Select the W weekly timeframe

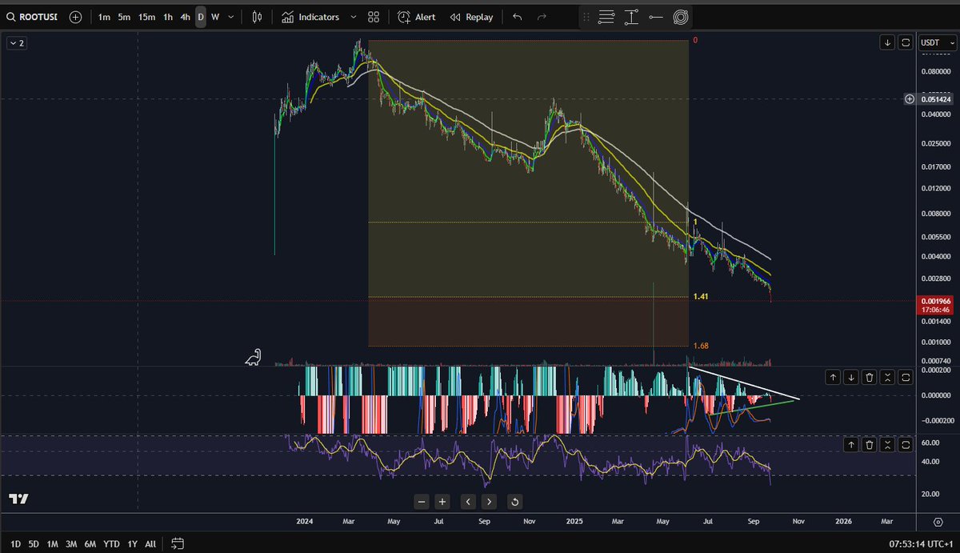coord(215,17)
